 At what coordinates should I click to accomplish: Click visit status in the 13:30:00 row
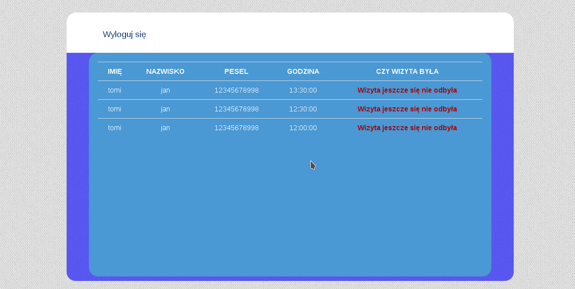point(407,90)
